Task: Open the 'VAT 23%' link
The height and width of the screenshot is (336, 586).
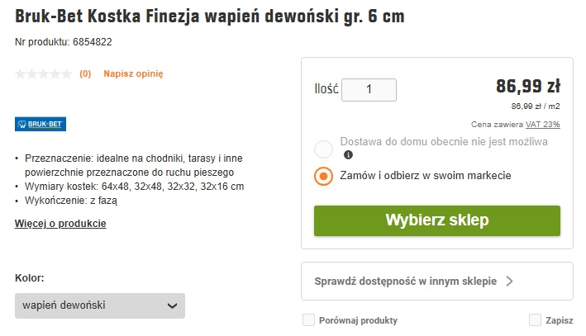Action: coord(543,125)
